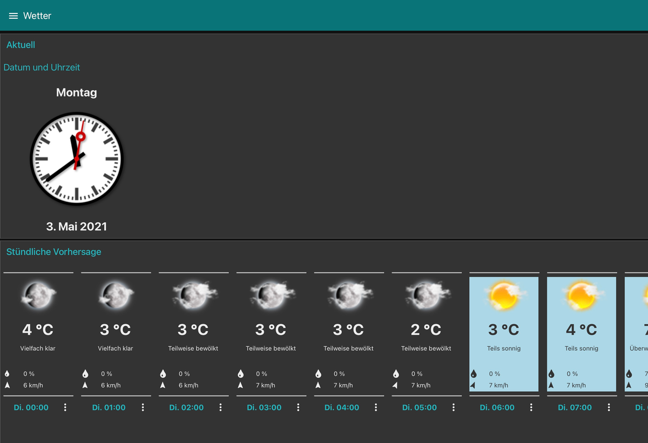Click the wind direction arrow in Di. 04:00 card
Image resolution: width=648 pixels, height=443 pixels.
(x=318, y=385)
